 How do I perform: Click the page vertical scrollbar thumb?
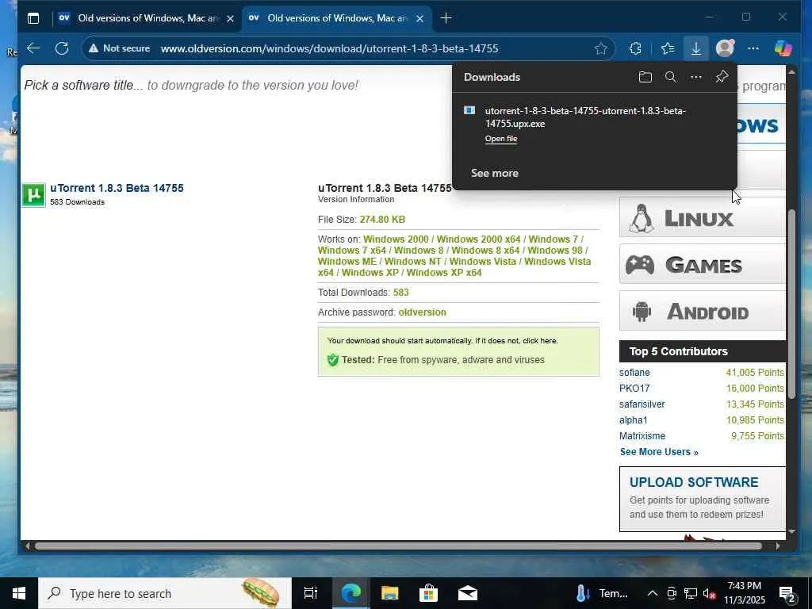pos(791,304)
